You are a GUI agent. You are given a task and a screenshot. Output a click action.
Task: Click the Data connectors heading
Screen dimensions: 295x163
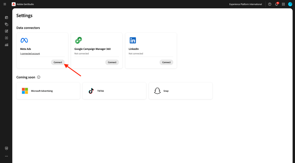tap(28, 28)
